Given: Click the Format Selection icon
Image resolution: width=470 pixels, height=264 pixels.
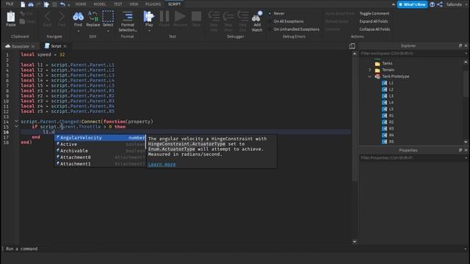Looking at the screenshot, I should (x=128, y=16).
